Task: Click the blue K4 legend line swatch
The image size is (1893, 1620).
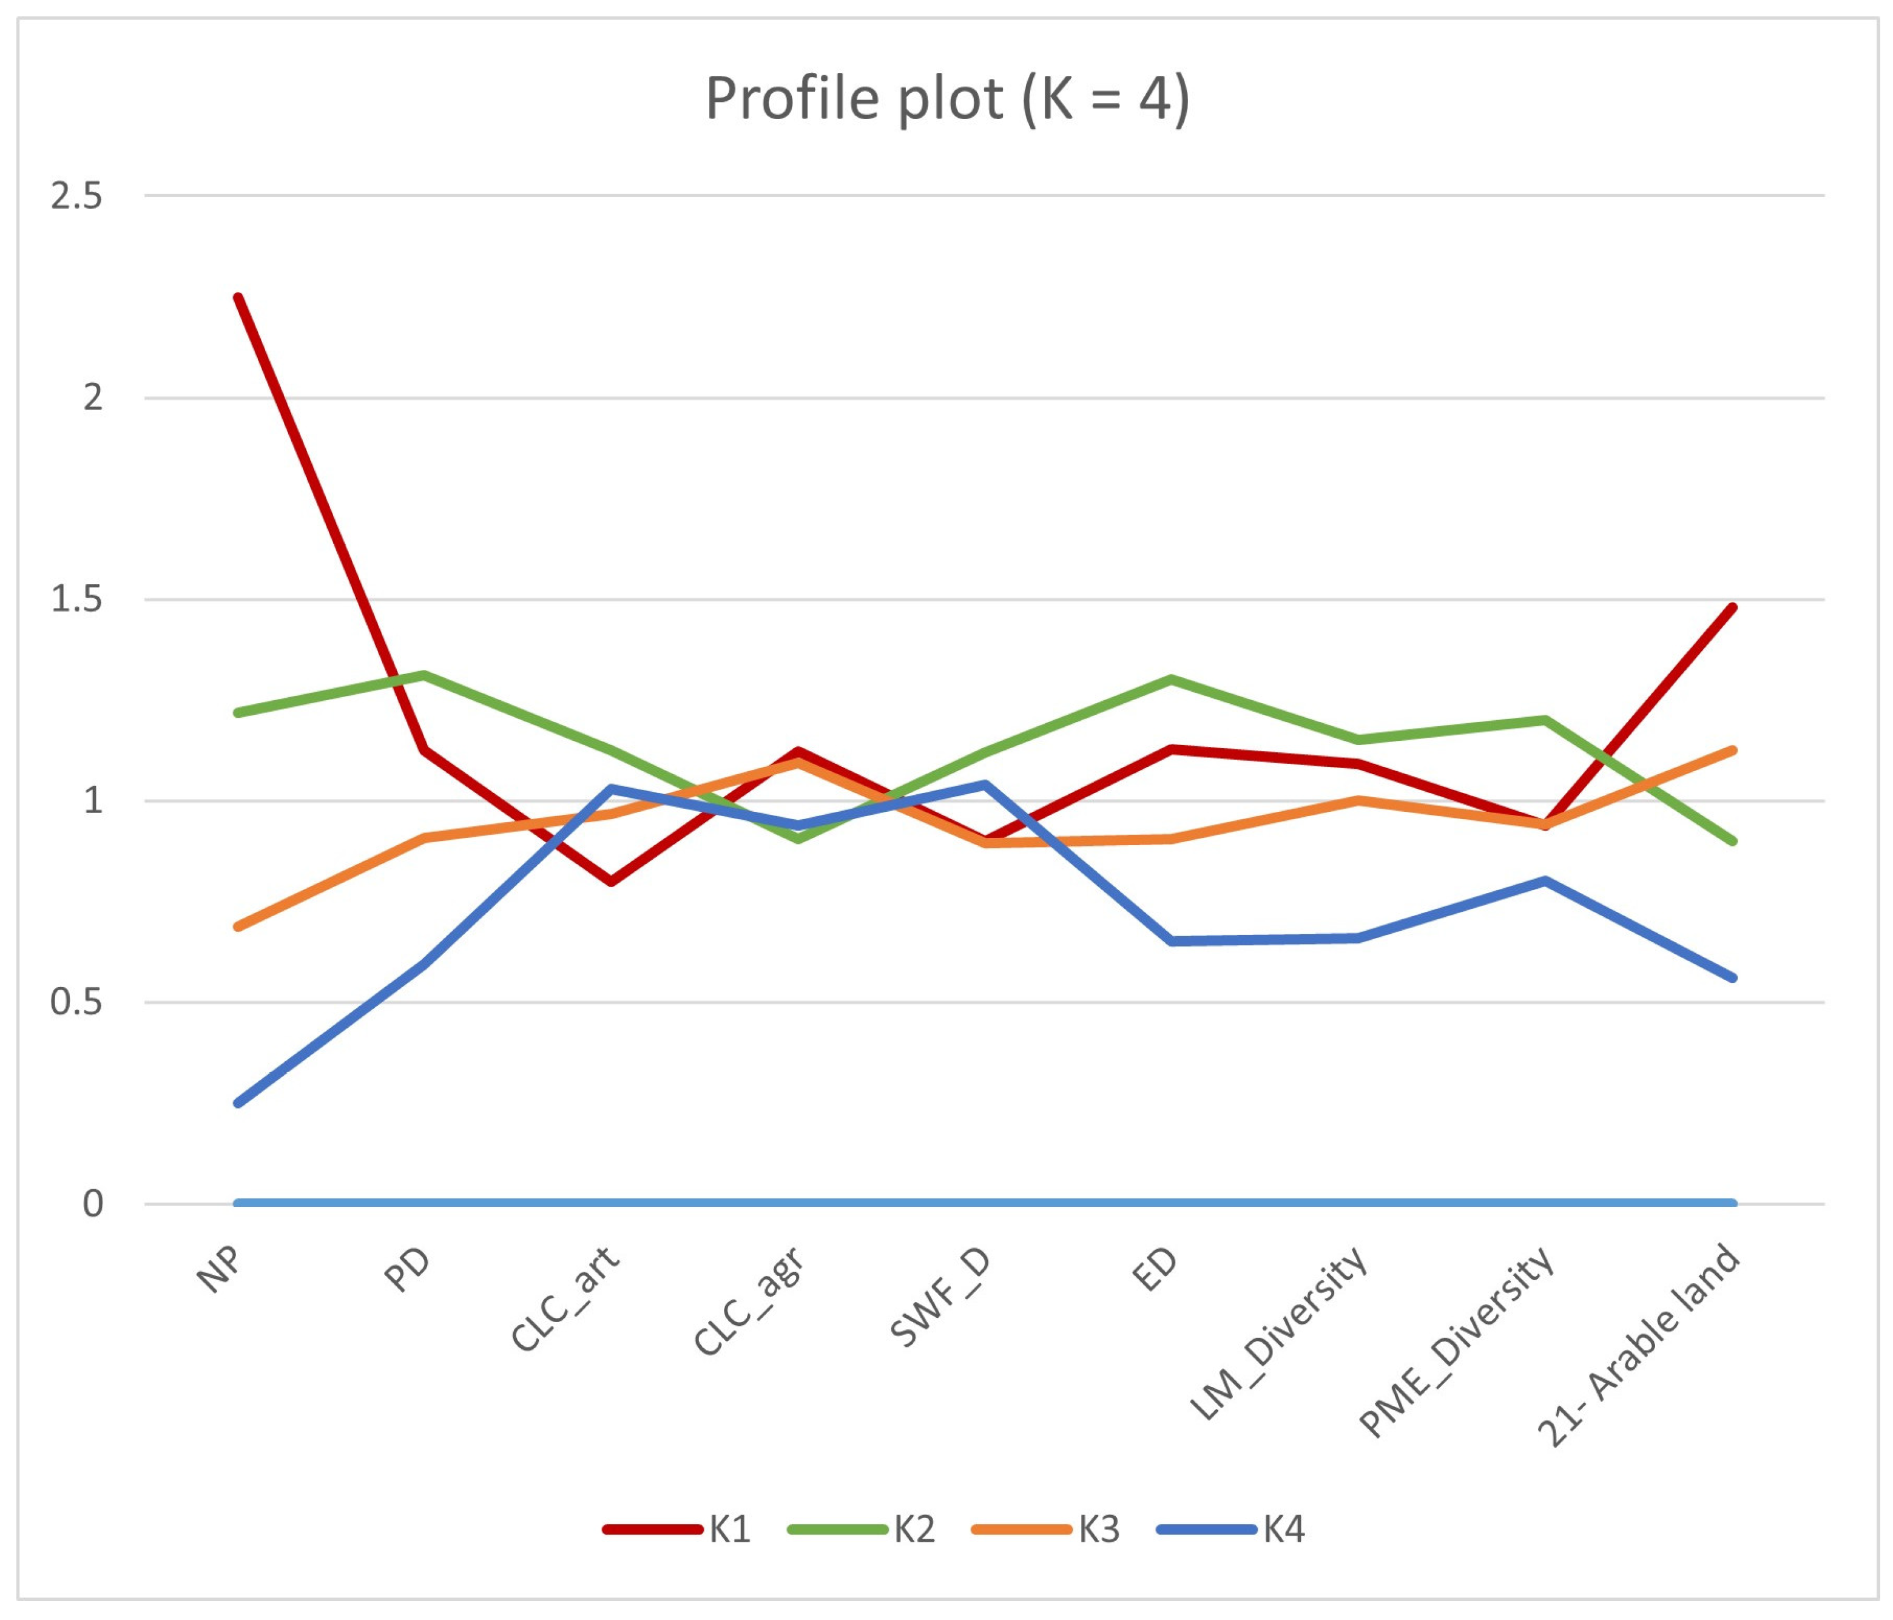Action: pos(1205,1528)
